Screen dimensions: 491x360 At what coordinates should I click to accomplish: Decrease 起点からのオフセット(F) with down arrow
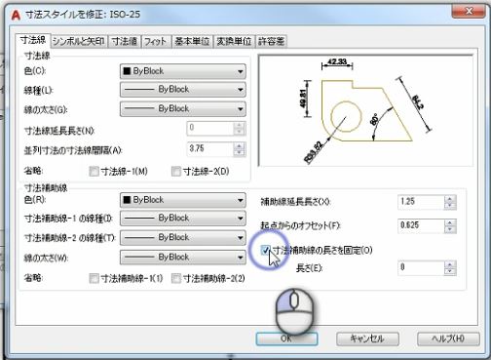point(450,229)
